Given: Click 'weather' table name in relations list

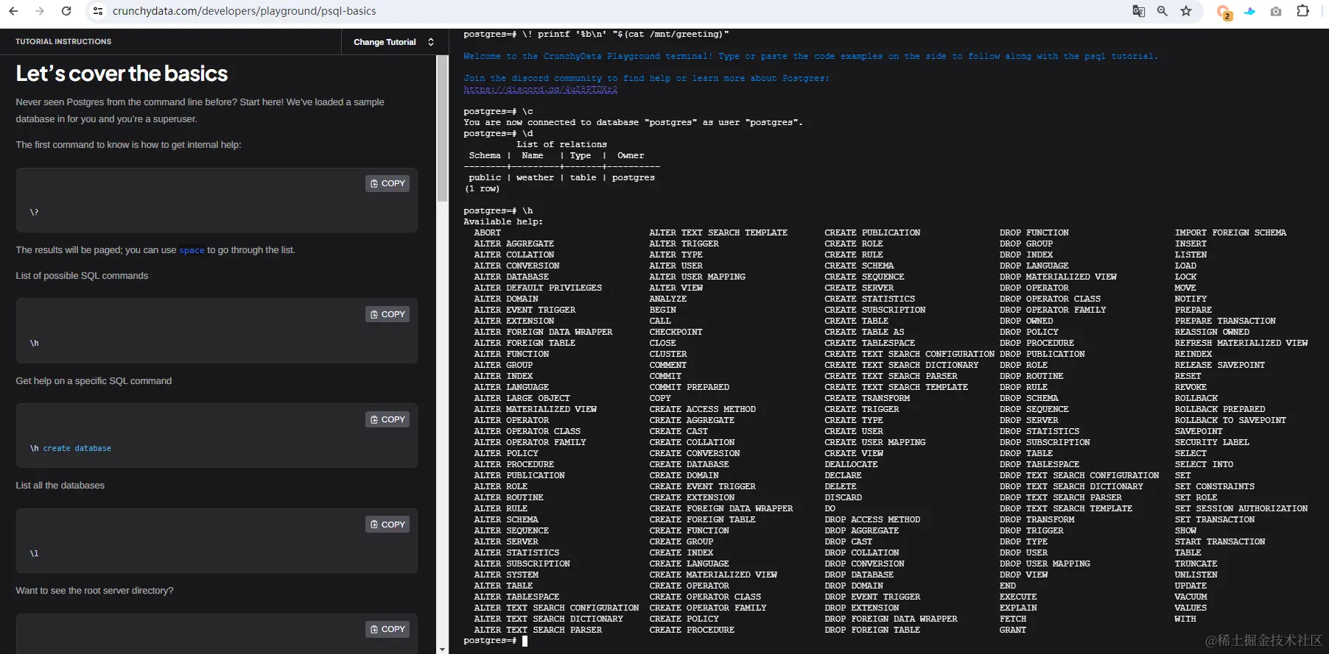Looking at the screenshot, I should tap(535, 177).
